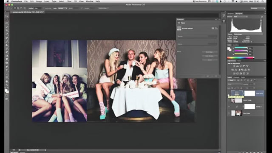Click the pixel mask icon in Properties

(213, 28)
